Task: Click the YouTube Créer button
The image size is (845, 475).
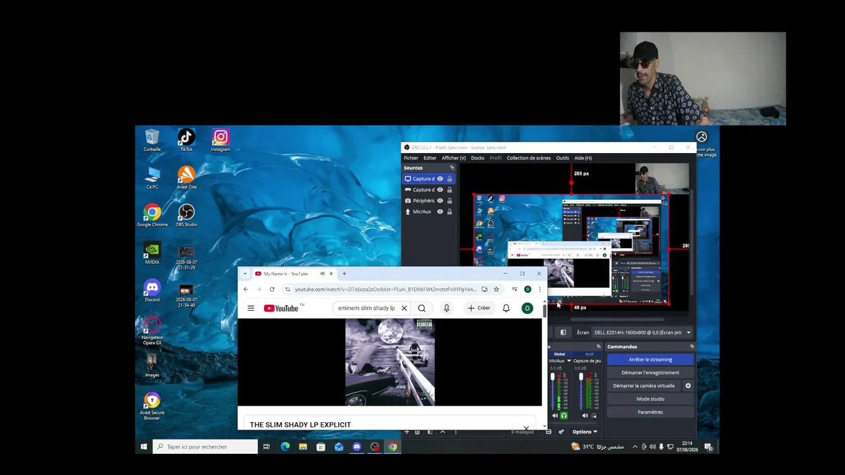Action: 479,308
